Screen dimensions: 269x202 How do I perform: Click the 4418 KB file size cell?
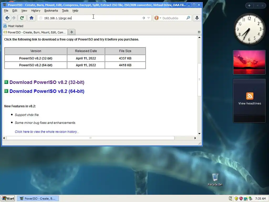(x=125, y=65)
